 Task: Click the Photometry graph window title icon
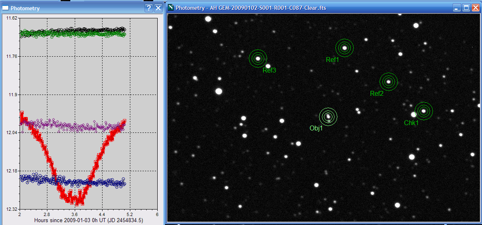point(5,8)
